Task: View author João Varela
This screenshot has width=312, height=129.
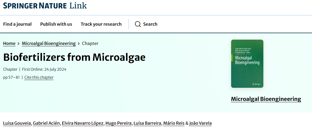Action: pos(200,123)
